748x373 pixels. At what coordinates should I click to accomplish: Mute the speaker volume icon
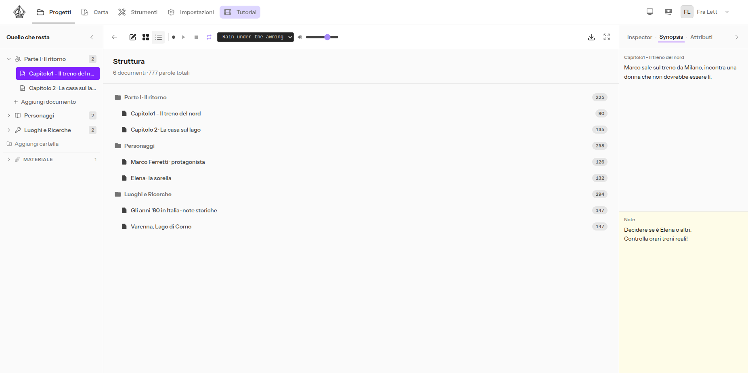coord(300,37)
